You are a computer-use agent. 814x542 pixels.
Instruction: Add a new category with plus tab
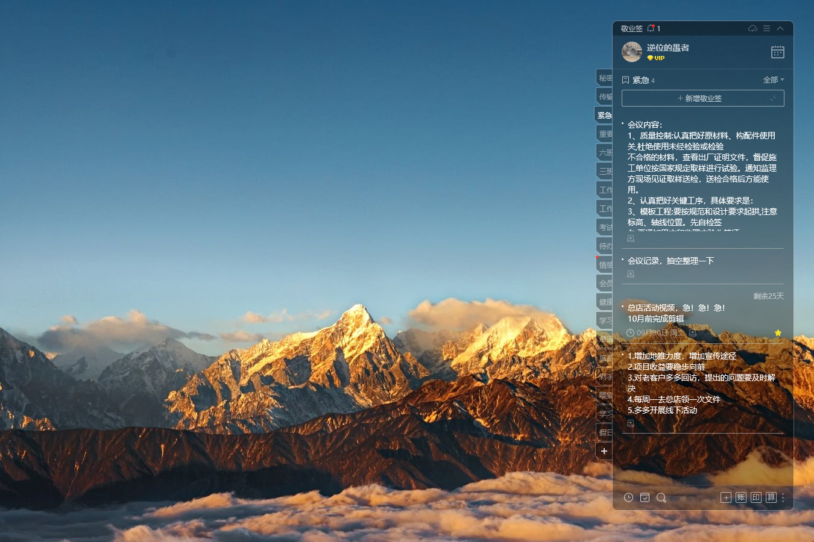coord(604,451)
